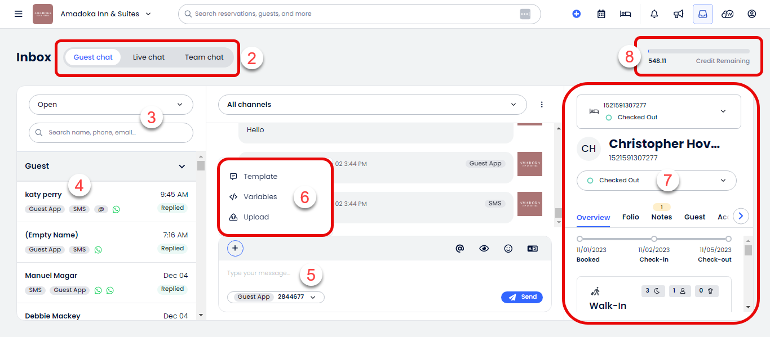Choose Upload from the attachment menu

coord(249,217)
